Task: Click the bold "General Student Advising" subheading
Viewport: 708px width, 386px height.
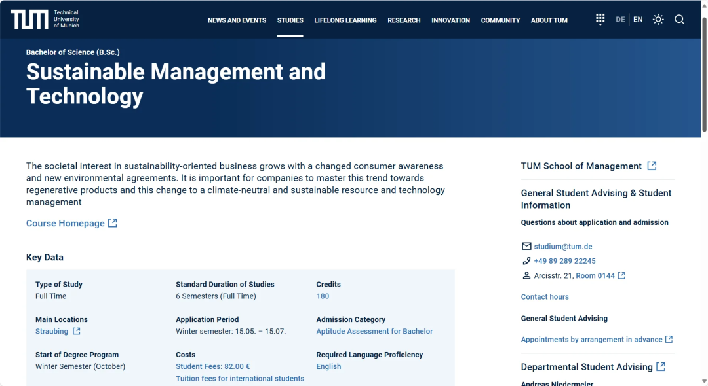Action: point(564,319)
